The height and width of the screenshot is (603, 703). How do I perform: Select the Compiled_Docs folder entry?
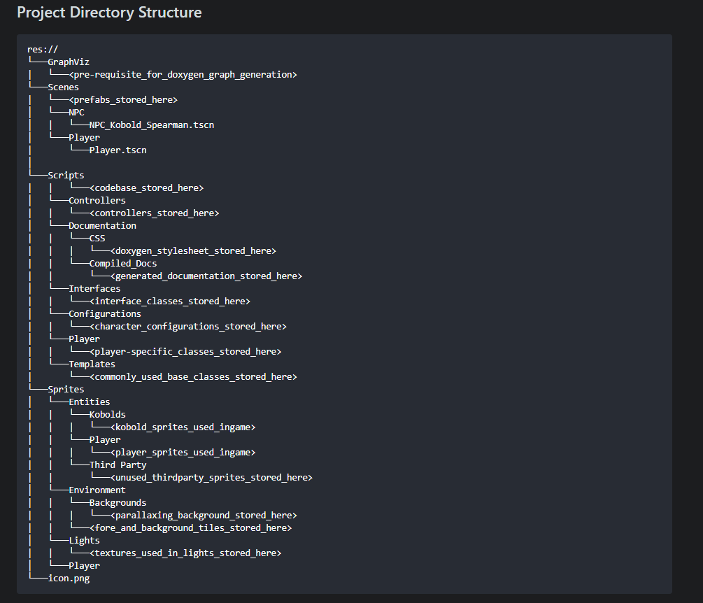pos(123,263)
